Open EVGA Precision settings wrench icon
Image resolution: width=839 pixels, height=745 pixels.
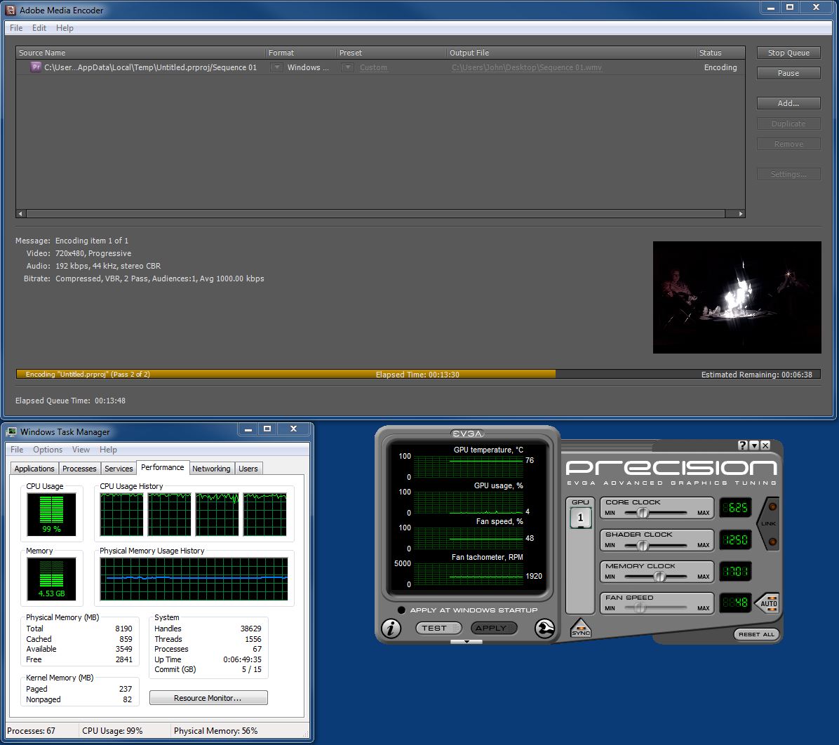[x=544, y=629]
